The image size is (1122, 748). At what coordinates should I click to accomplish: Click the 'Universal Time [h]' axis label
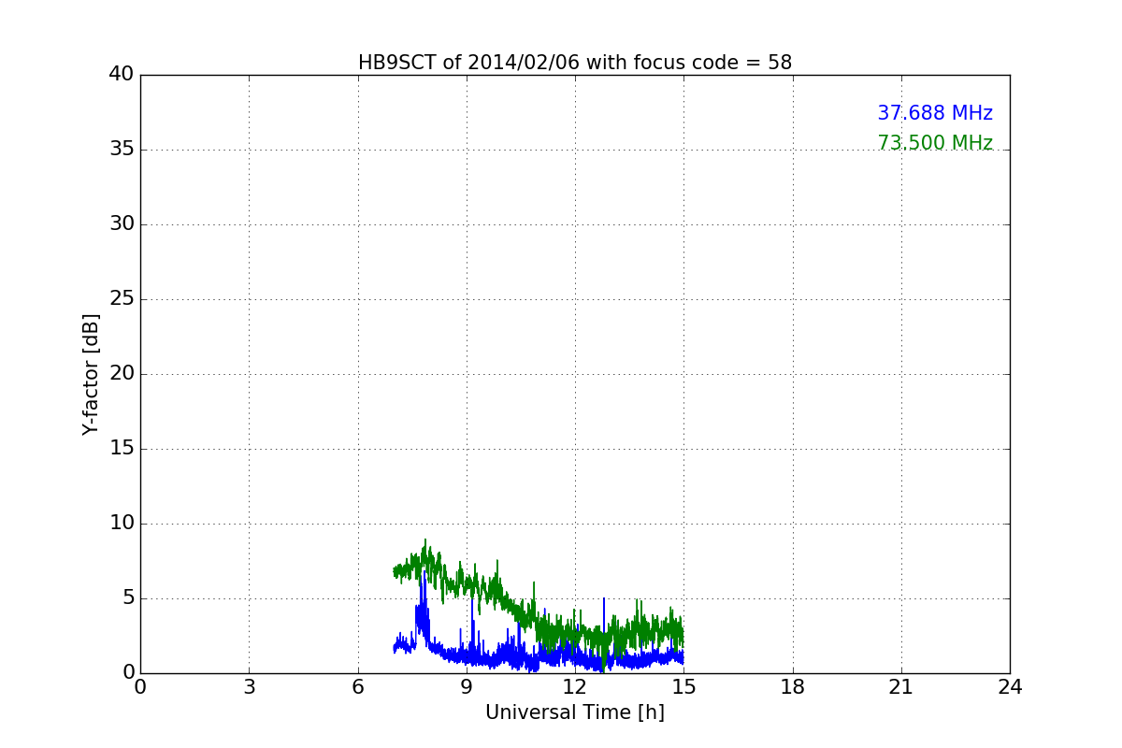[575, 712]
